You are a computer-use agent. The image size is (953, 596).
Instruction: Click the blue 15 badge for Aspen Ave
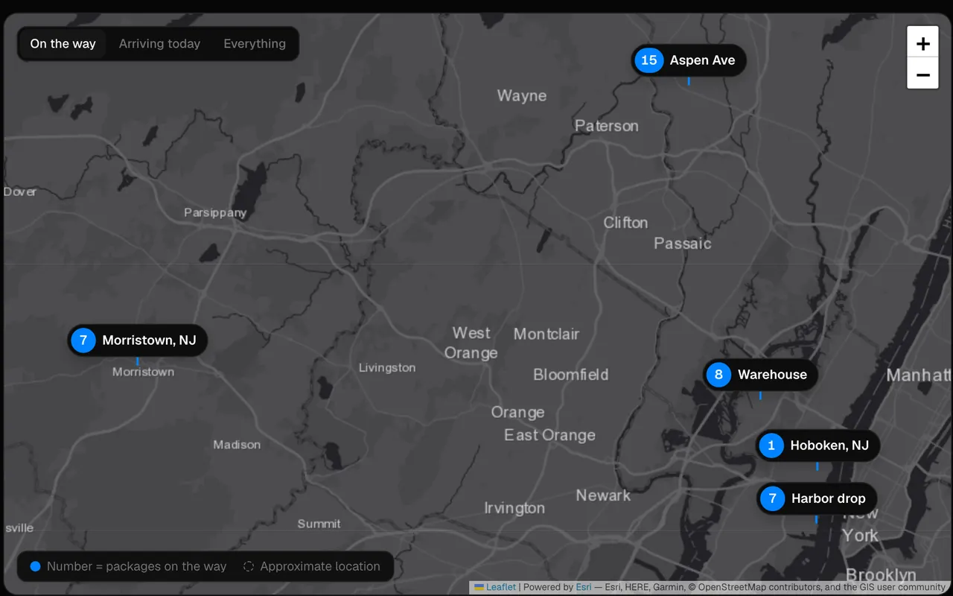click(649, 60)
